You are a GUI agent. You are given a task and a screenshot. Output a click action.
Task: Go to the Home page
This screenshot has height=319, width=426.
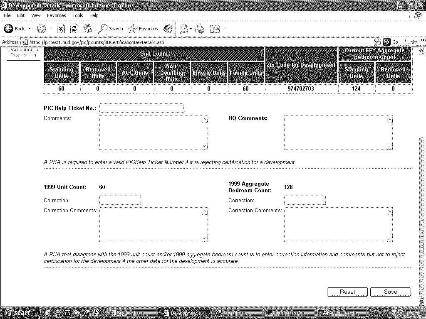point(87,29)
